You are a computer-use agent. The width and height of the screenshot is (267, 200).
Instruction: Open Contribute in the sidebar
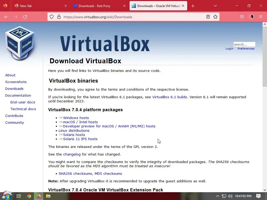tap(14, 116)
